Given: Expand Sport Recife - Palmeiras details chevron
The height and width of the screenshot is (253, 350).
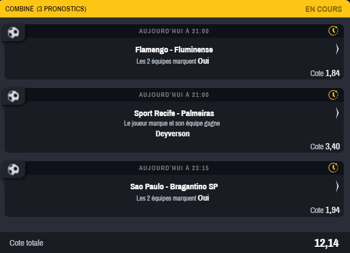Looking at the screenshot, I should coord(337,113).
